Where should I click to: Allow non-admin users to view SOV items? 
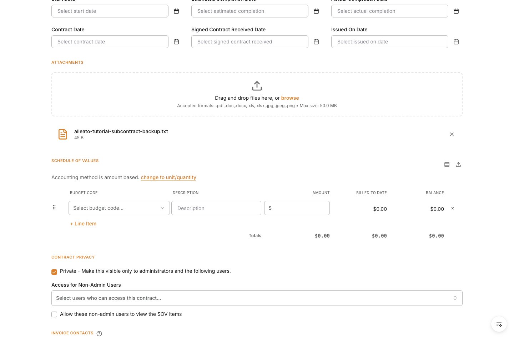point(54,314)
